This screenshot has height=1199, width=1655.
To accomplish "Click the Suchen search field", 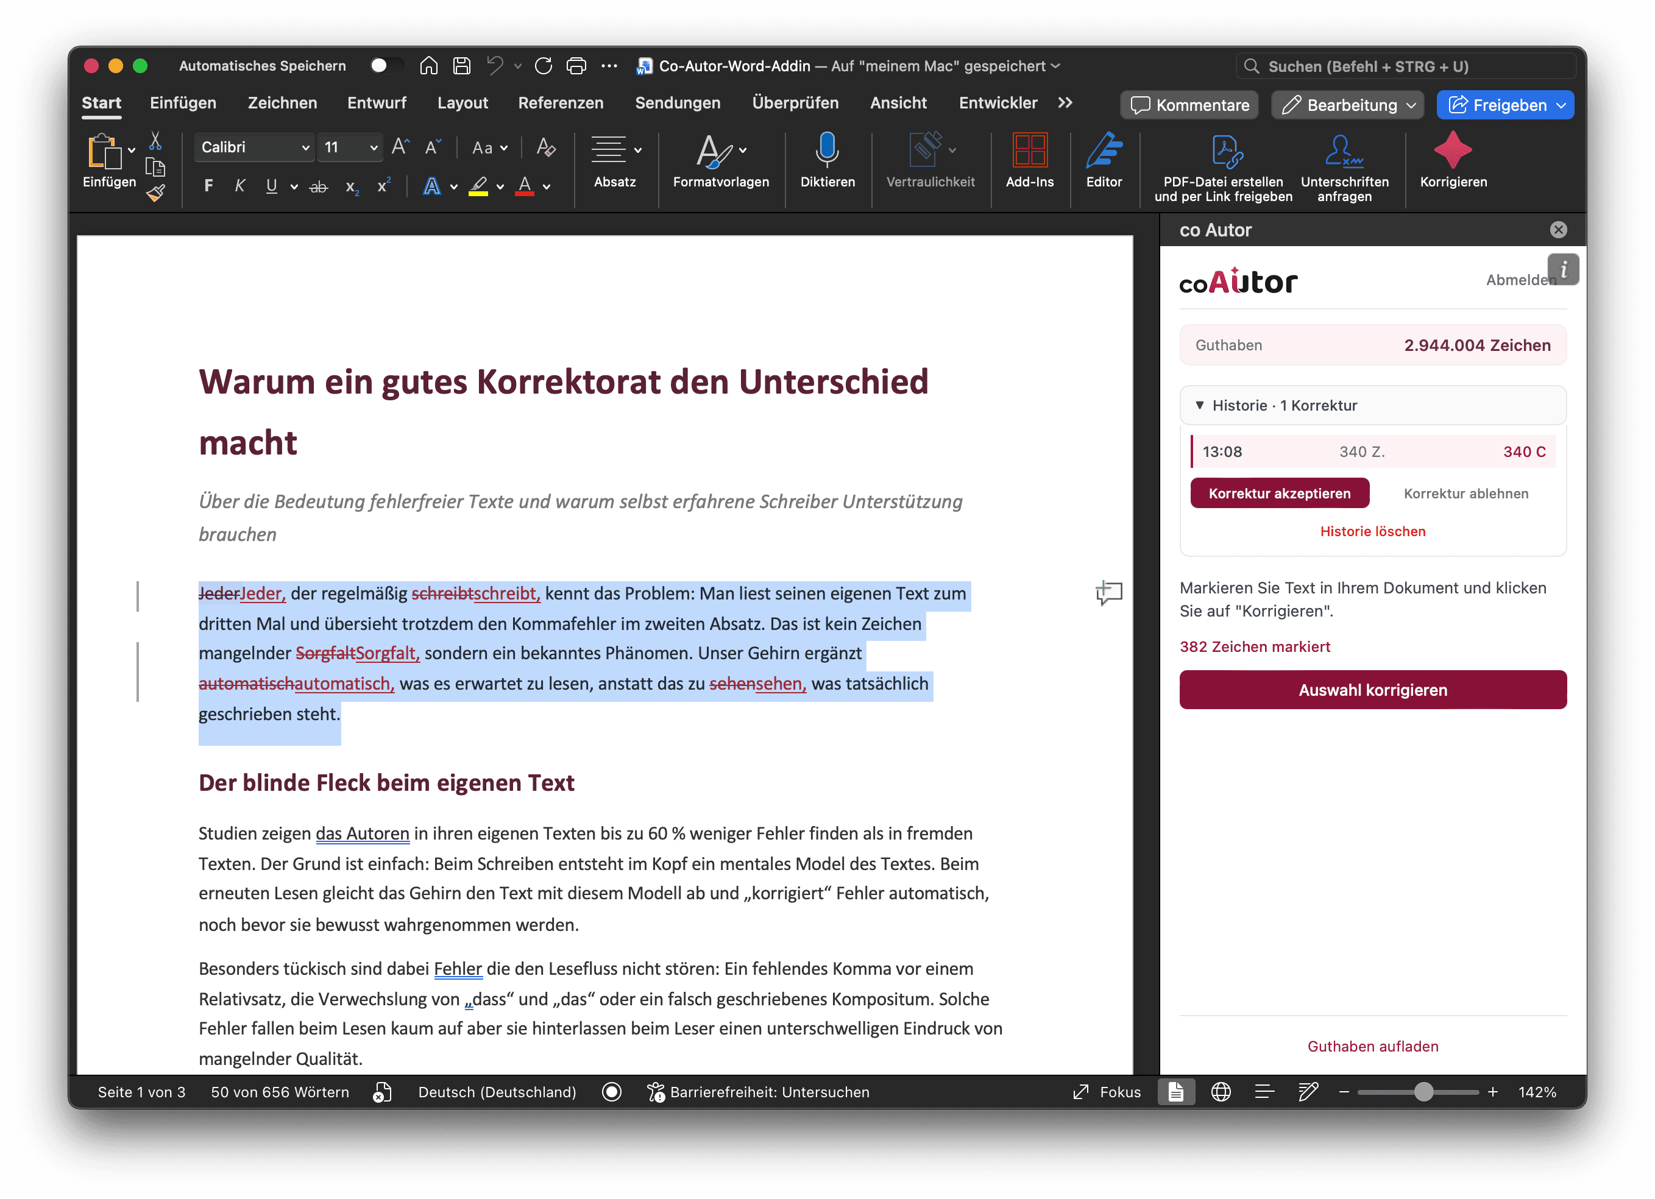I will (1407, 66).
